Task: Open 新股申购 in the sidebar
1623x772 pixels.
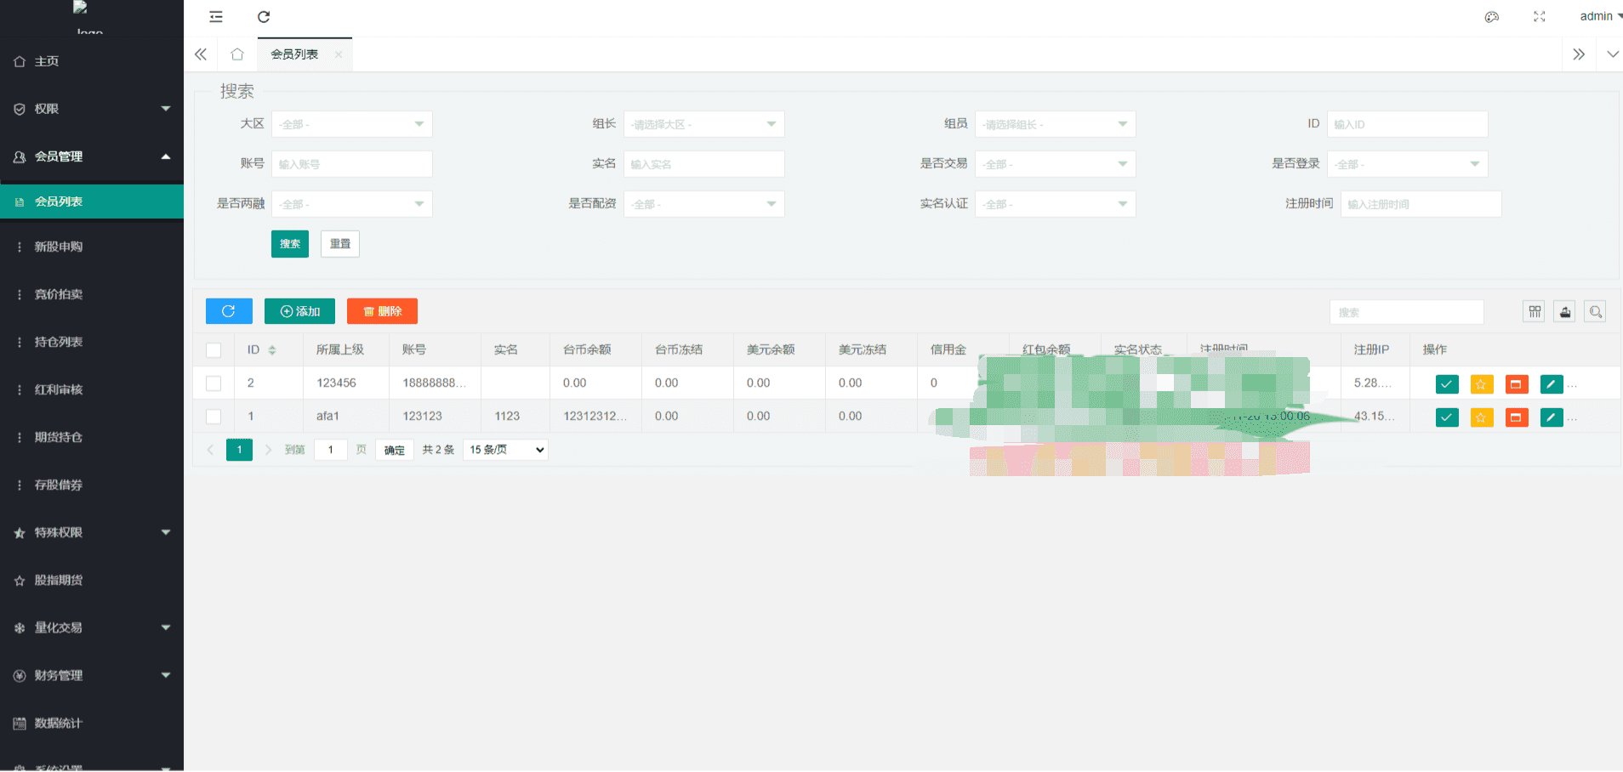Action: (x=92, y=247)
